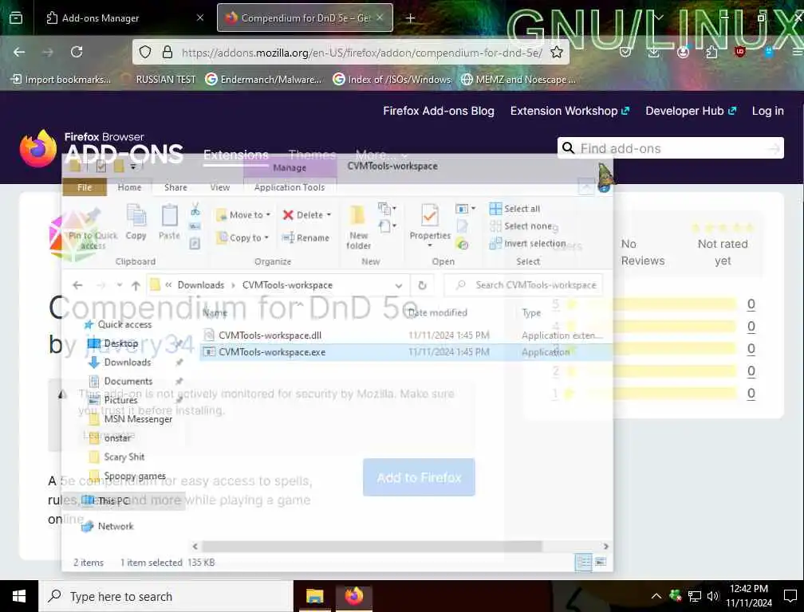Screen dimensions: 804x612
Task: Open the list all tabs chevron
Action: tap(659, 18)
